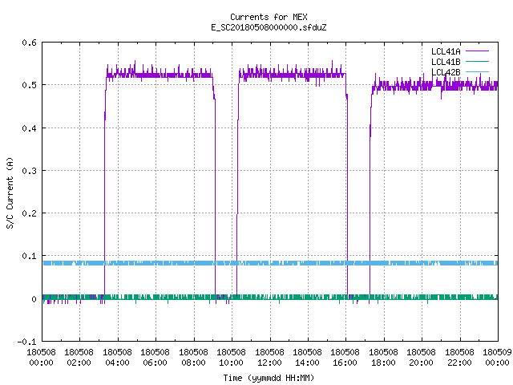This screenshot has width=513, height=385.
Task: Click the 0.5 y-axis tick label
Action: pyautogui.click(x=29, y=85)
